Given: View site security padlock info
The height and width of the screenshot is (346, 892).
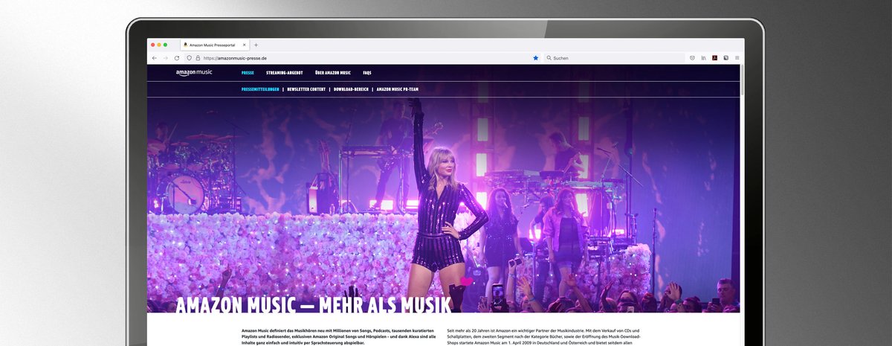Looking at the screenshot, I should point(197,58).
